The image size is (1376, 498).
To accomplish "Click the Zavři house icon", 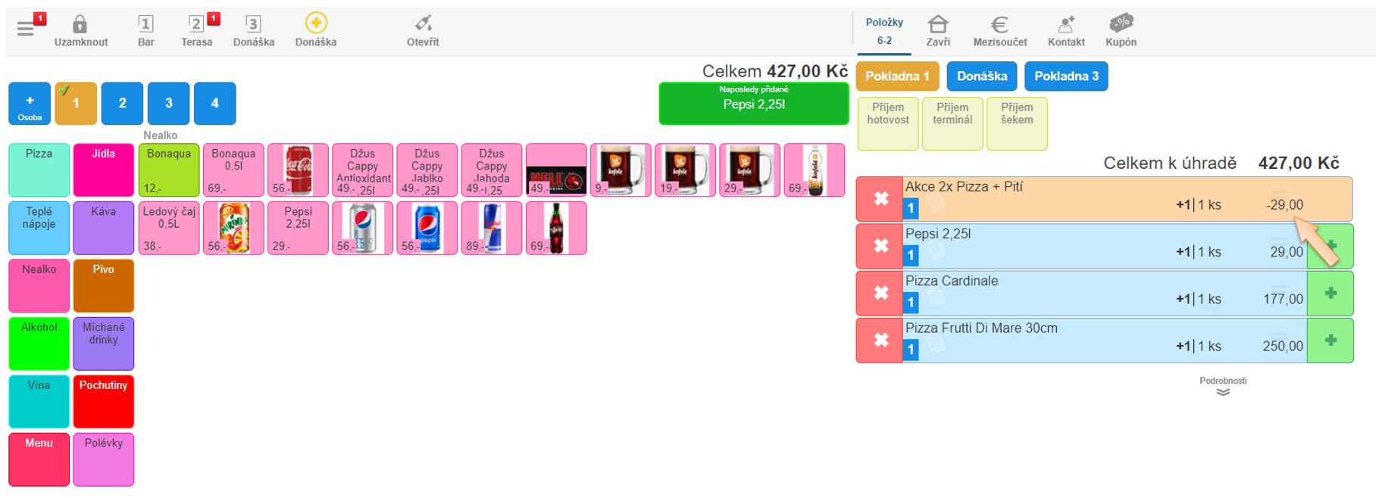I will [937, 25].
